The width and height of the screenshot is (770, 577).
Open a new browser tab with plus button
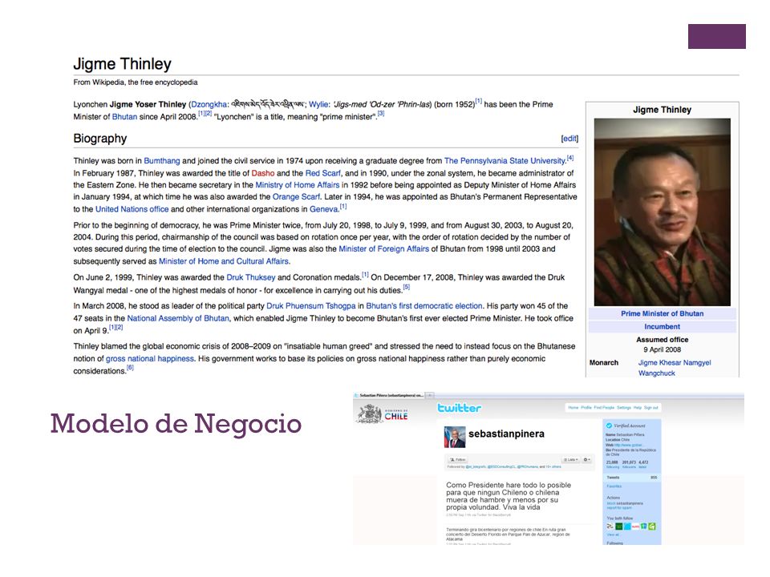[x=430, y=395]
